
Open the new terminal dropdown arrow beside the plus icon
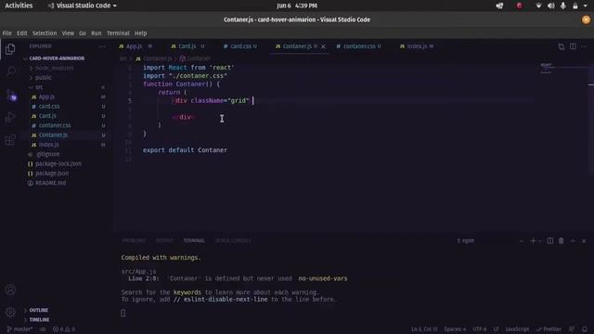[540, 241]
